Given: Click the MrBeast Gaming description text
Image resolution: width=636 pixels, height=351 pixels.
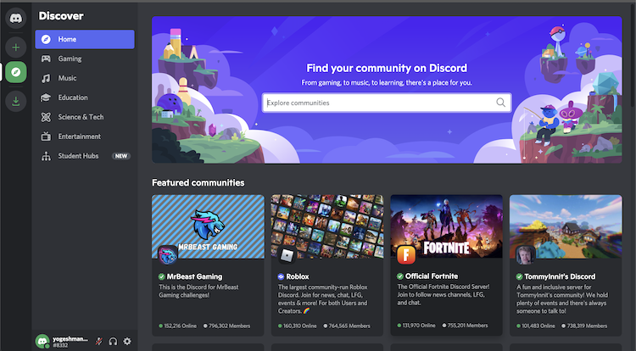Looking at the screenshot, I should click(x=198, y=291).
